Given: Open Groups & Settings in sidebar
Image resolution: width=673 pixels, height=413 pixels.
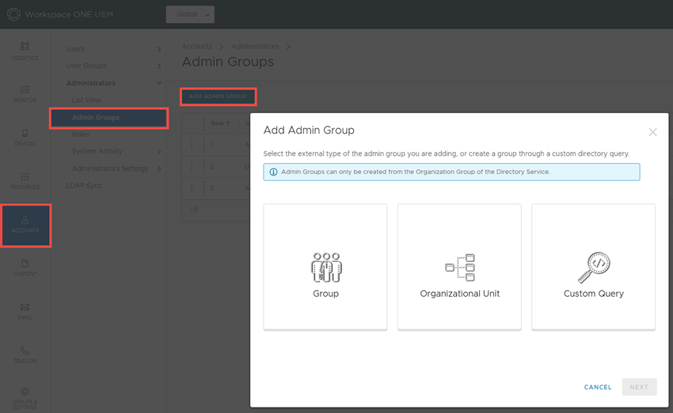Looking at the screenshot, I should pyautogui.click(x=25, y=397).
